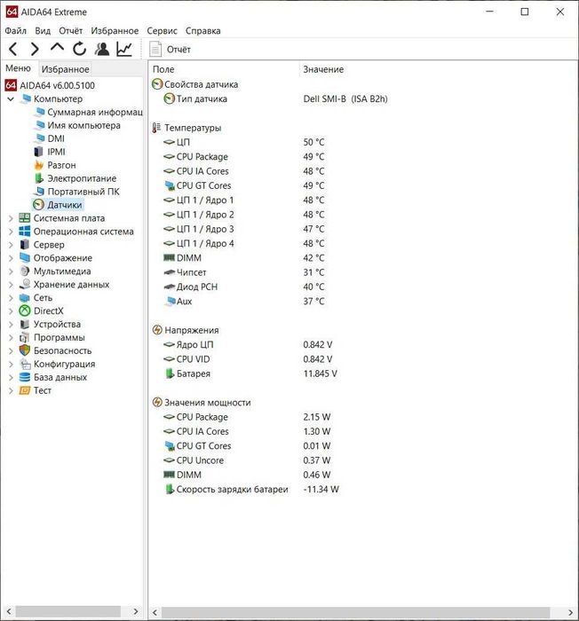Open the Избранное menu in menu bar
This screenshot has width=579, height=621.
coord(115,31)
